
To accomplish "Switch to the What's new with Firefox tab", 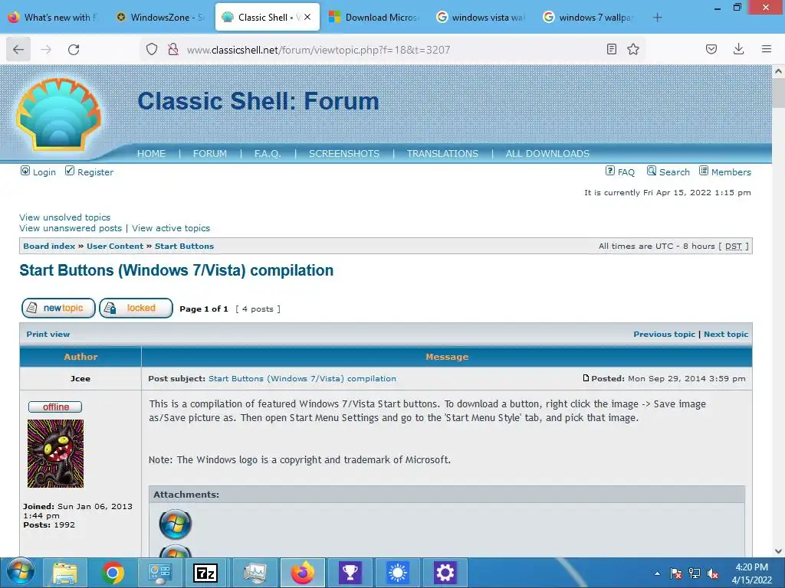I will (54, 18).
